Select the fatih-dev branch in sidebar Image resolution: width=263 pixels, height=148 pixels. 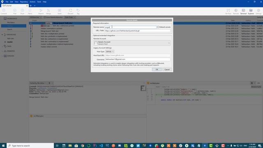click(x=11, y=38)
